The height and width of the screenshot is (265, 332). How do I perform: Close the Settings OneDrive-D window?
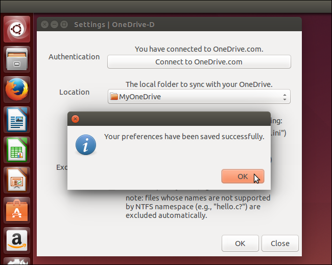pyautogui.click(x=44, y=25)
